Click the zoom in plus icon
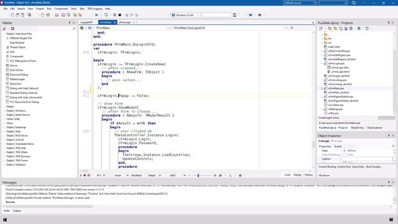Image resolution: width=398 pixels, height=224 pixels. [215, 175]
